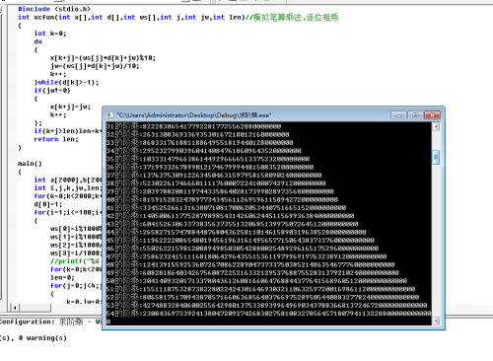Click the console vertical scrollbar thumb
Image resolution: width=493 pixels, height=361 pixels.
pos(436,158)
